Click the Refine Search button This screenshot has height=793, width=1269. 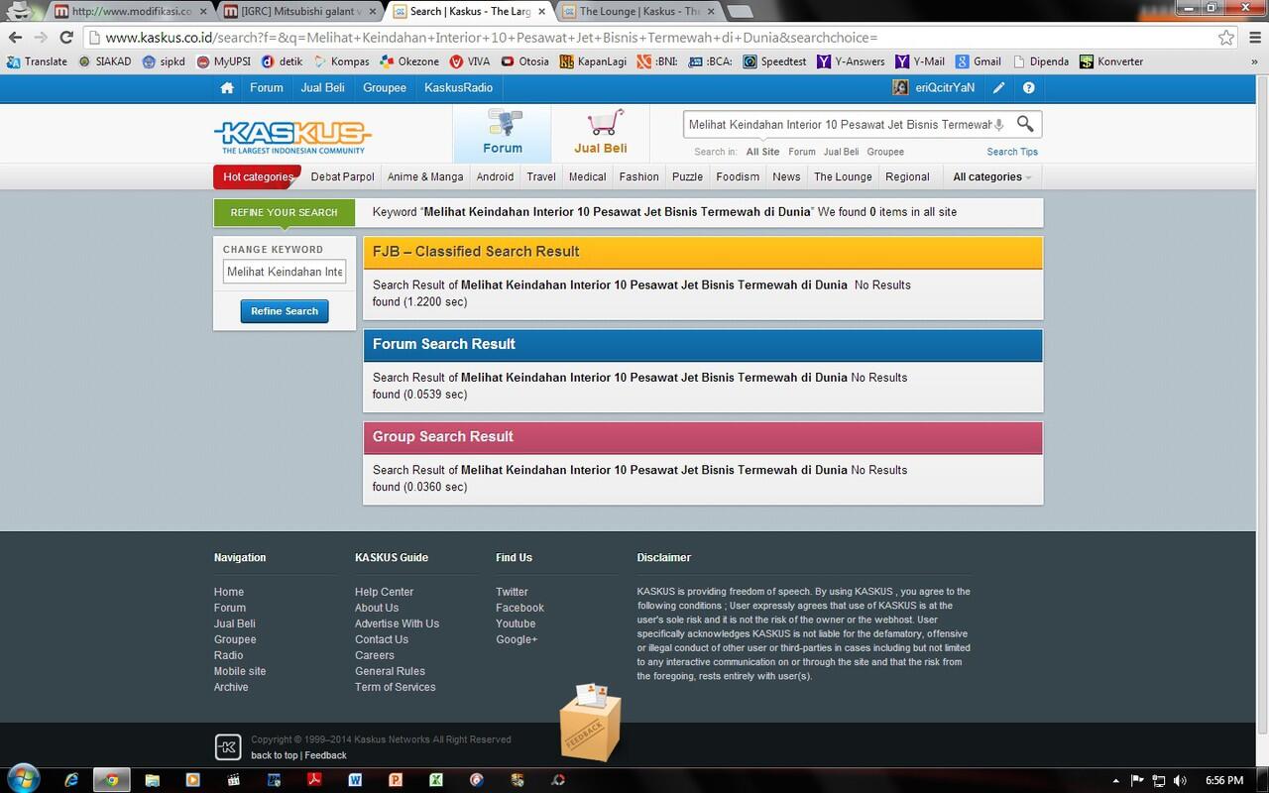285,311
